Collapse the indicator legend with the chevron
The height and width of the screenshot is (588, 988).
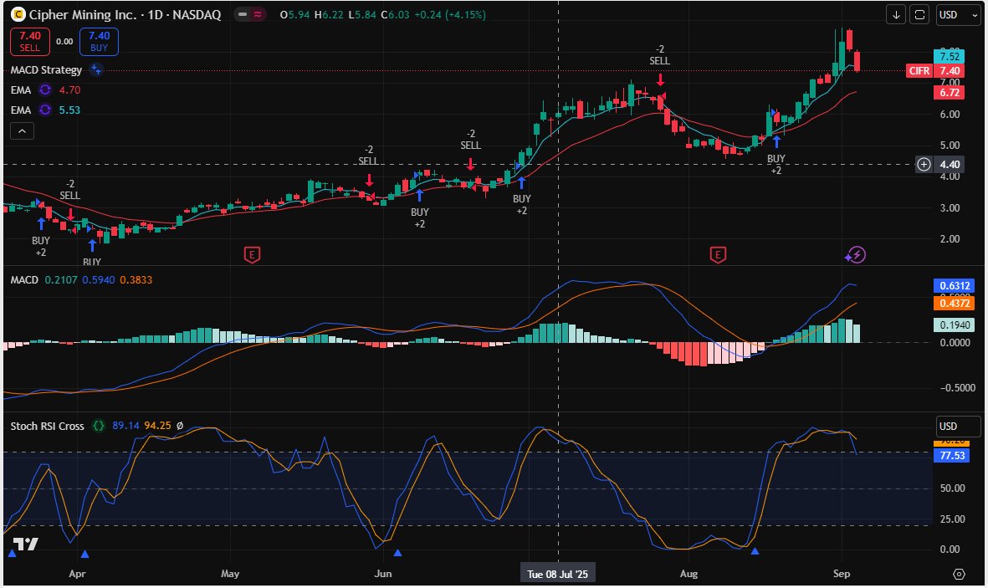point(22,131)
